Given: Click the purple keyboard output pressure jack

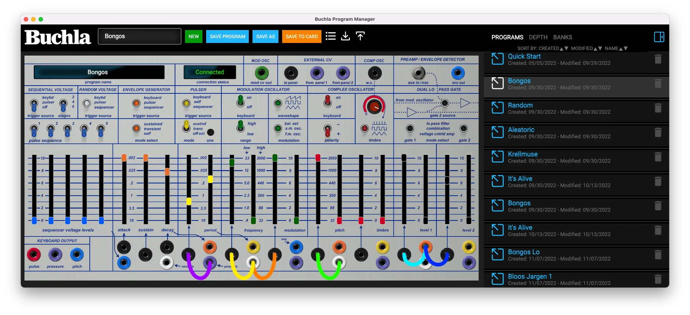Looking at the screenshot, I should pyautogui.click(x=55, y=255).
